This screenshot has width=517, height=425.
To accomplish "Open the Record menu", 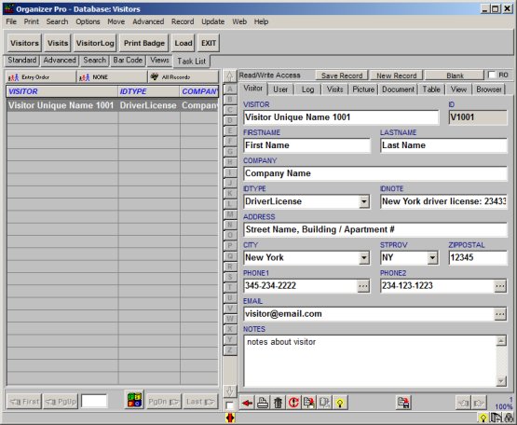I will [x=183, y=21].
